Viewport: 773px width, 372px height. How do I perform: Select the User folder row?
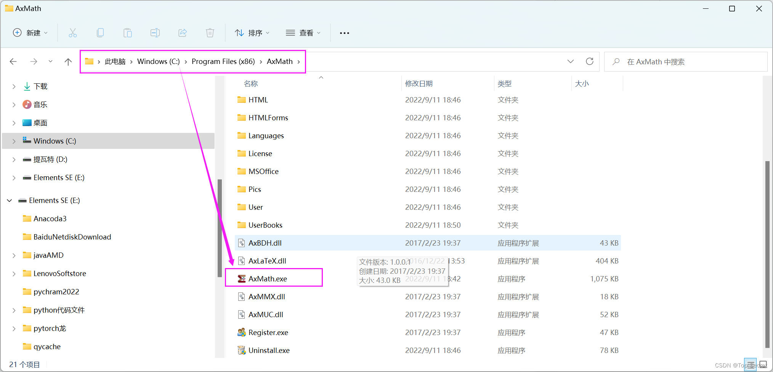tap(428, 207)
